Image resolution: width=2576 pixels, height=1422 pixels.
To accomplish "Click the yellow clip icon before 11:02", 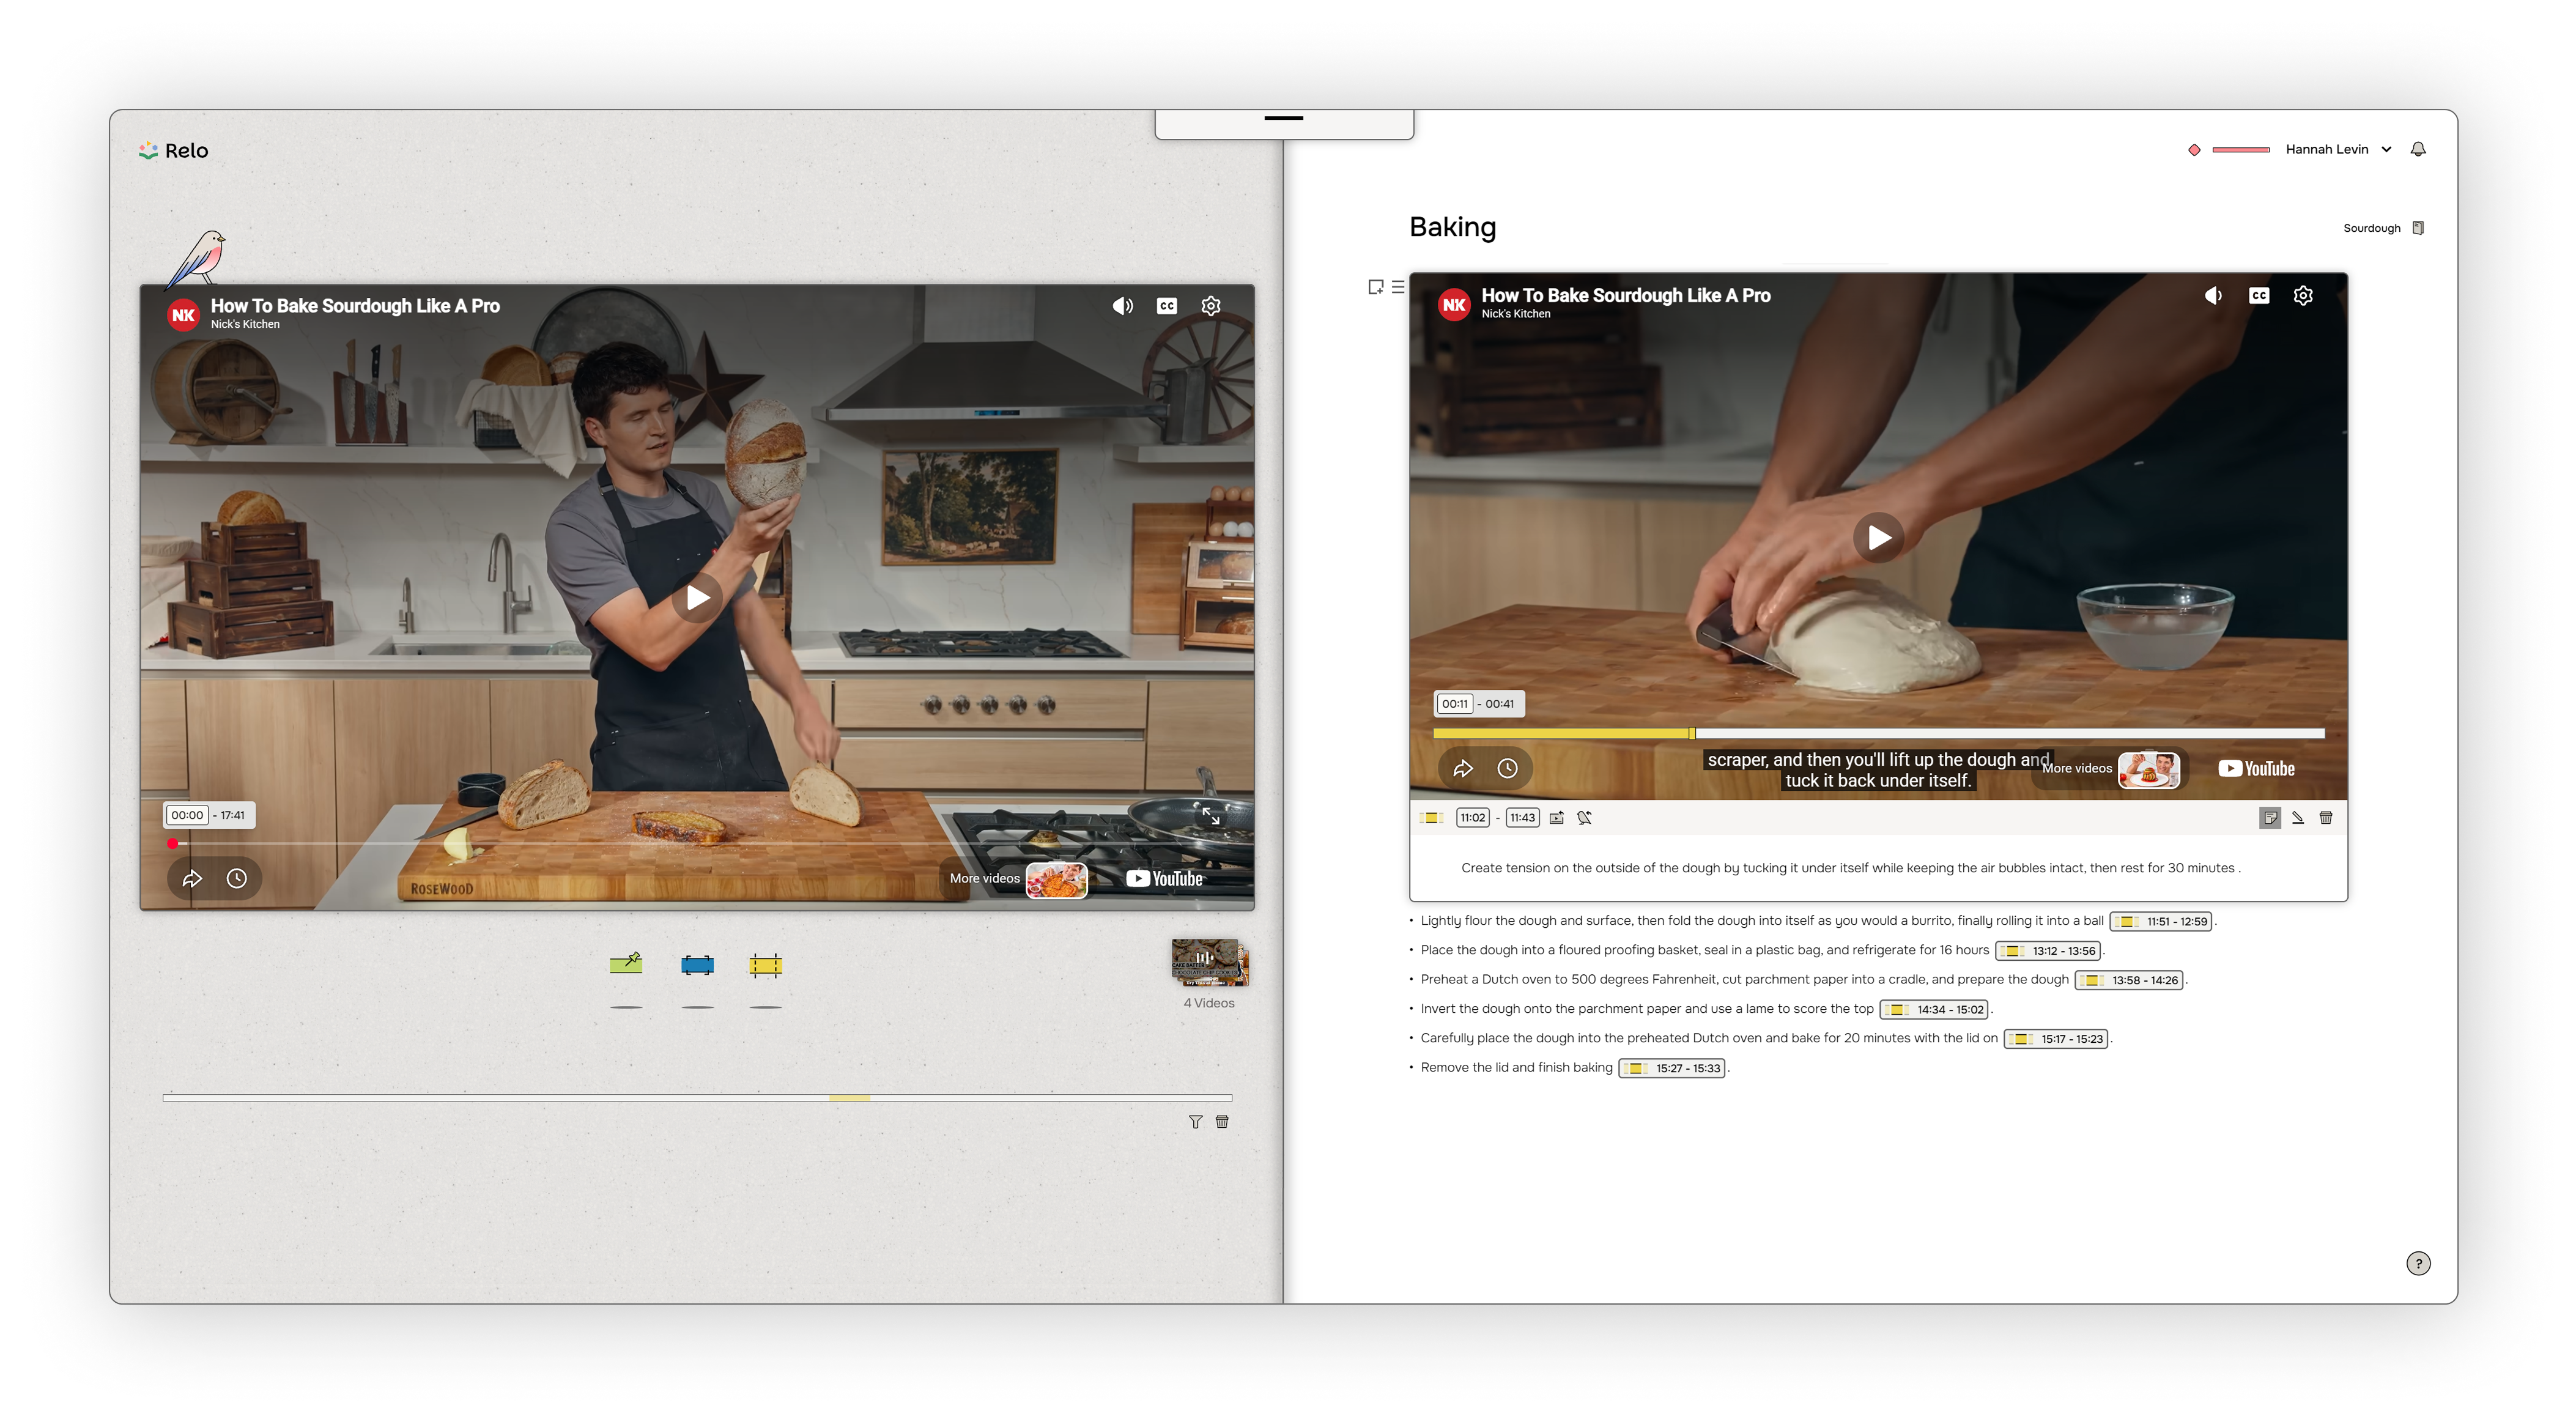I will 1432,818.
